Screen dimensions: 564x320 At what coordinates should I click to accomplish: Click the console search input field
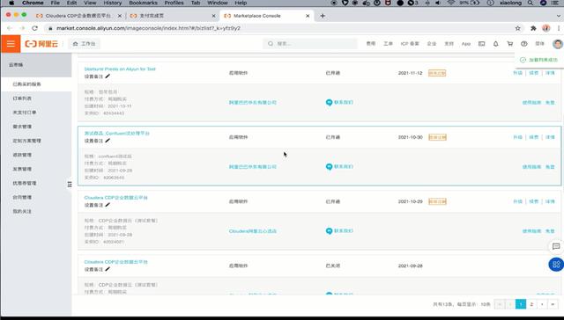pyautogui.click(x=310, y=44)
